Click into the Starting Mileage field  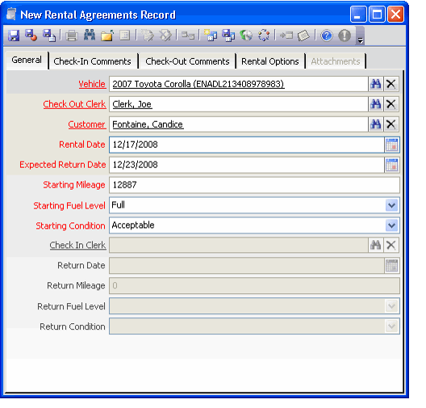254,185
